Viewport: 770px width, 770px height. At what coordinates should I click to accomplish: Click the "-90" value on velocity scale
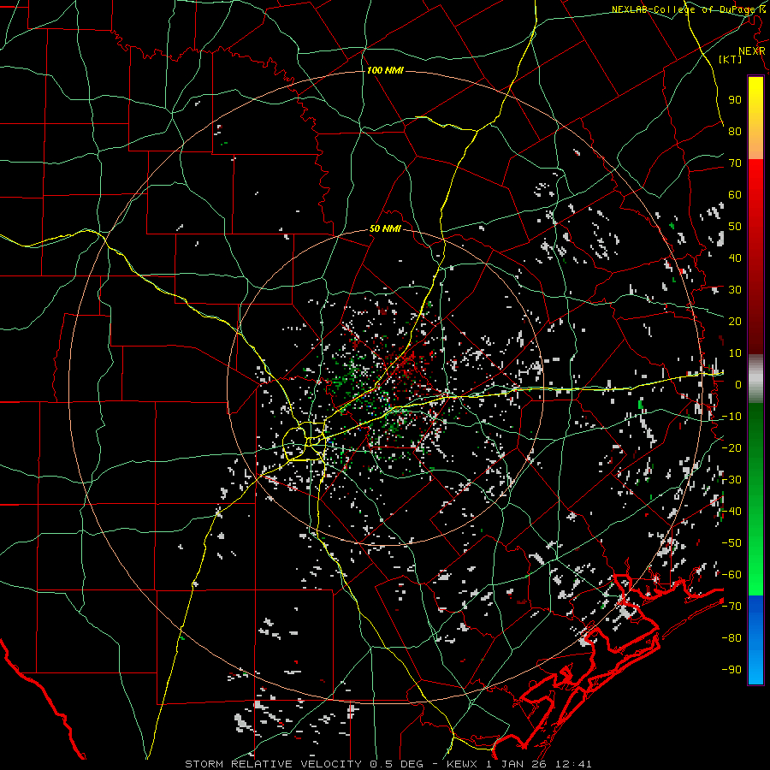(x=731, y=670)
